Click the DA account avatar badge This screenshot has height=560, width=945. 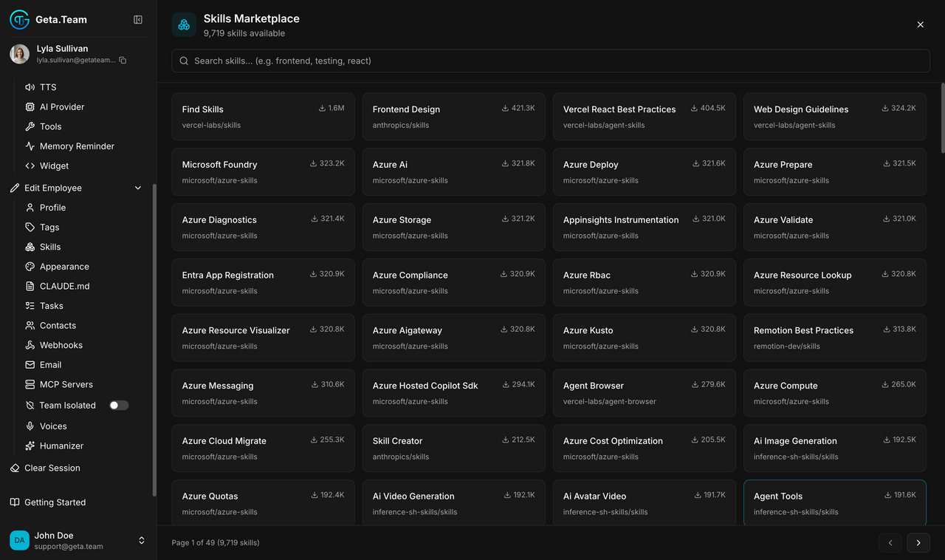click(x=19, y=541)
